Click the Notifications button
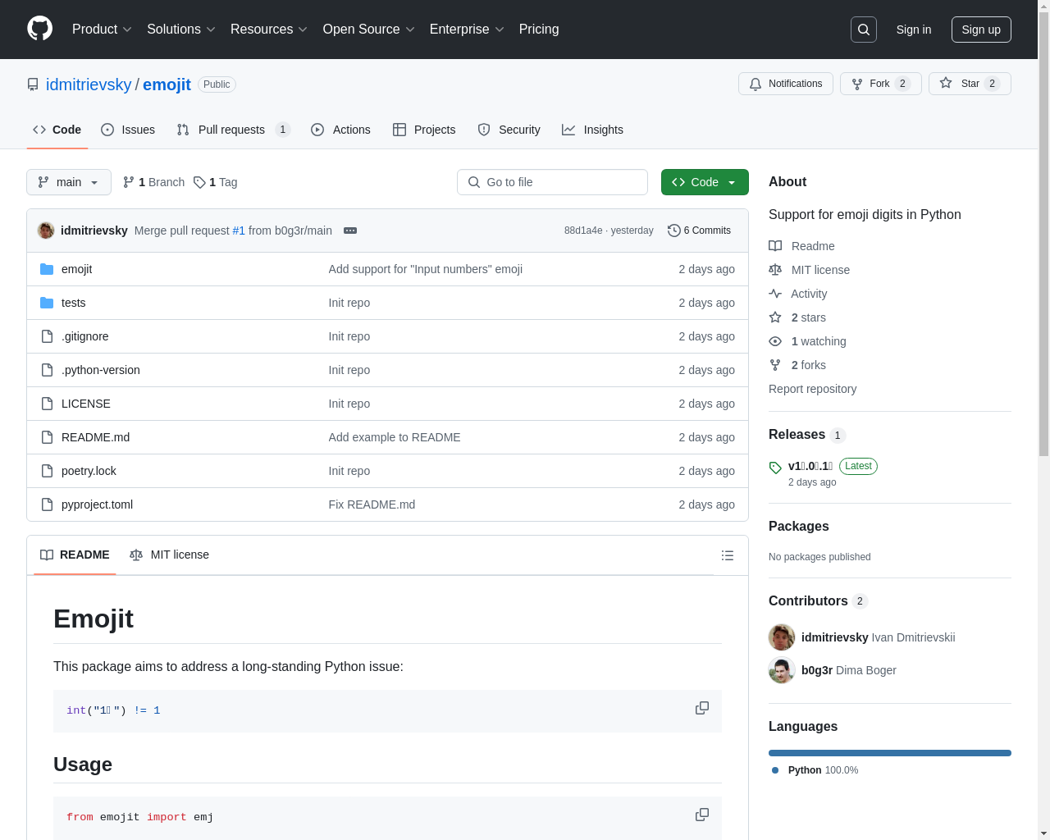Image resolution: width=1050 pixels, height=840 pixels. (786, 84)
